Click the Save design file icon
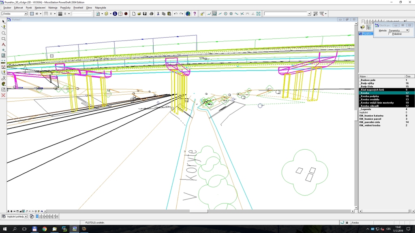This screenshot has height=233, width=415. (144, 14)
